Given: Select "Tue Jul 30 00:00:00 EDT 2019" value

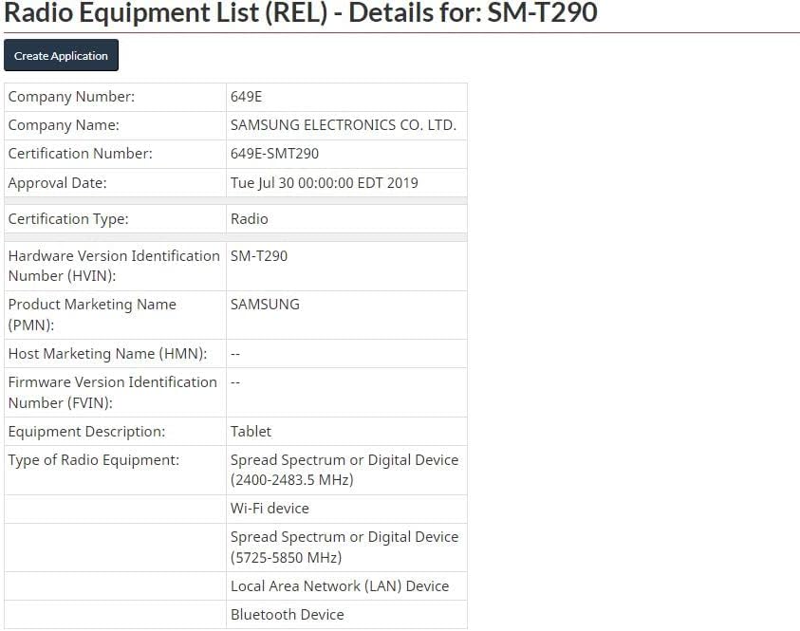Looking at the screenshot, I should coord(324,182).
